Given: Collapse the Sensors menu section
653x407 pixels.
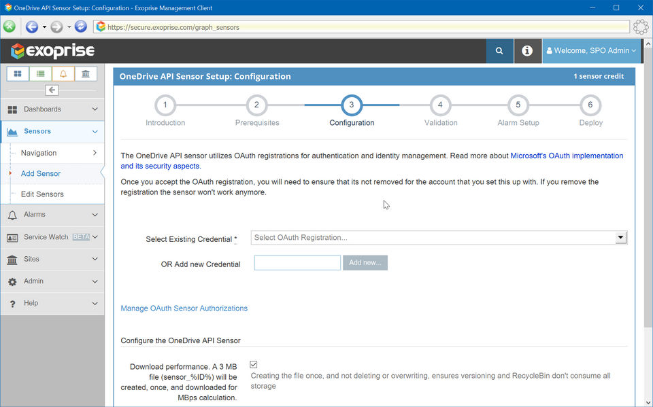Looking at the screenshot, I should (52, 131).
